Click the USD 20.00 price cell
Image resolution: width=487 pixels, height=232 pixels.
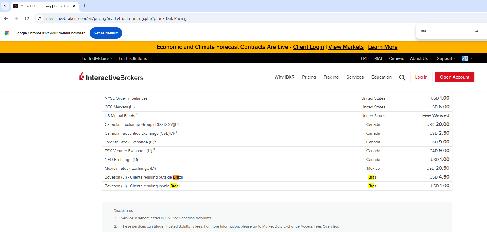pos(438,124)
